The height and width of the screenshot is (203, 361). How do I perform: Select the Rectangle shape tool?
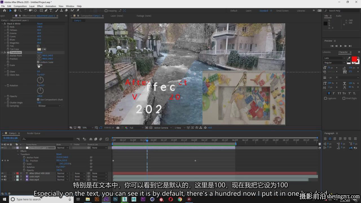point(41,10)
